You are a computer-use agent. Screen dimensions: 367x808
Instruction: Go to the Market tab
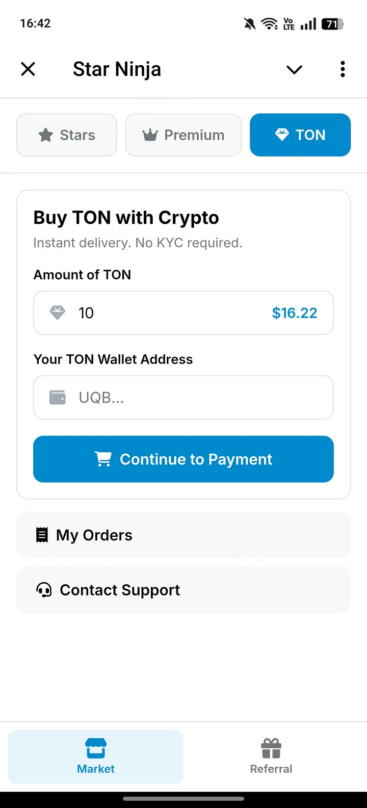pos(96,757)
